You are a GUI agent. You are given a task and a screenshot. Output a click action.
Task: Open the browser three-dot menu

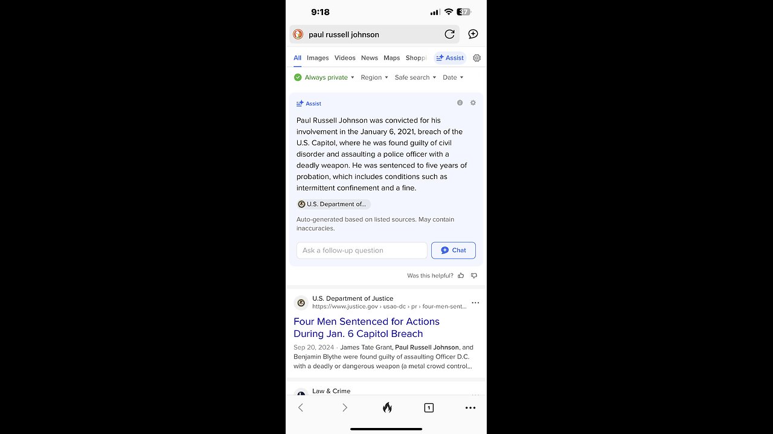tap(470, 407)
